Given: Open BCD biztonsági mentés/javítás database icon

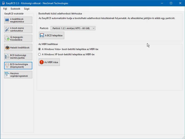Looking at the screenshot, I should pos(7,57).
